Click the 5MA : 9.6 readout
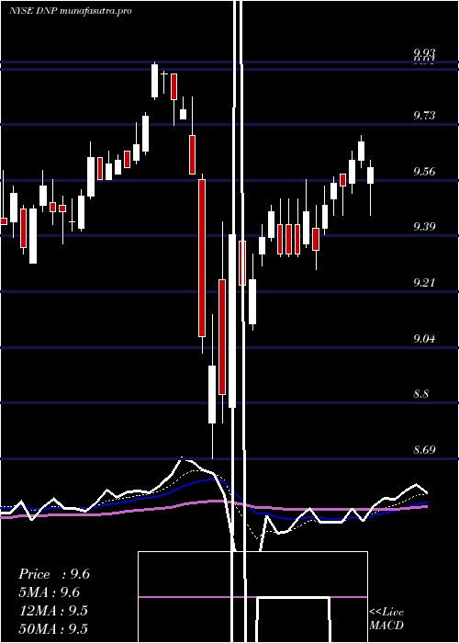 click(x=50, y=592)
